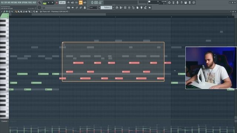Click the undo history icon

pos(169,3)
